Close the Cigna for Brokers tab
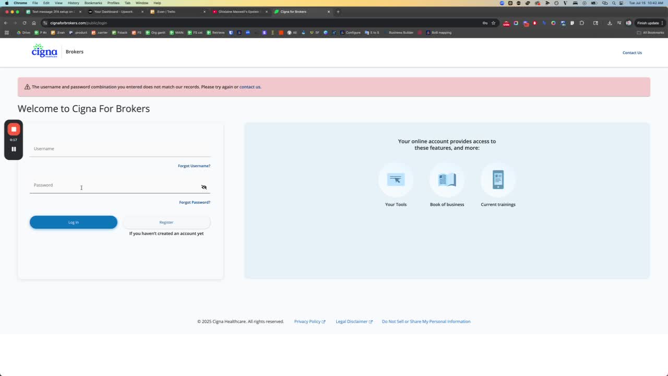The image size is (668, 376). tap(329, 11)
